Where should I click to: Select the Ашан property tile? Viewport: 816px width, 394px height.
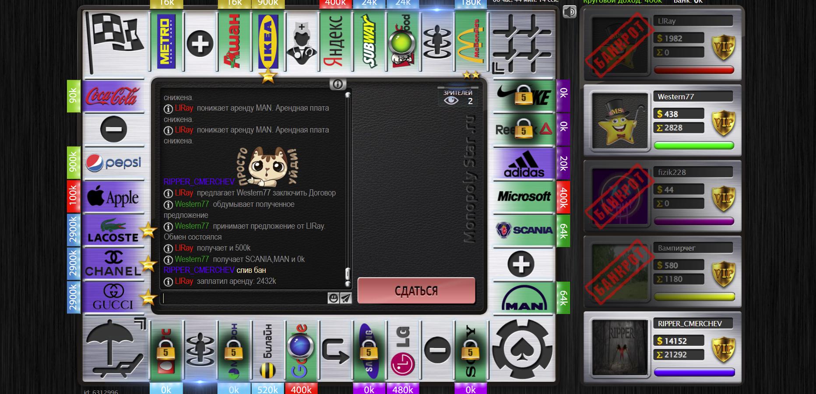click(234, 42)
